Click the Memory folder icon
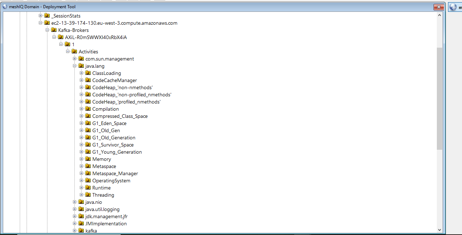462x235 pixels. (88, 159)
